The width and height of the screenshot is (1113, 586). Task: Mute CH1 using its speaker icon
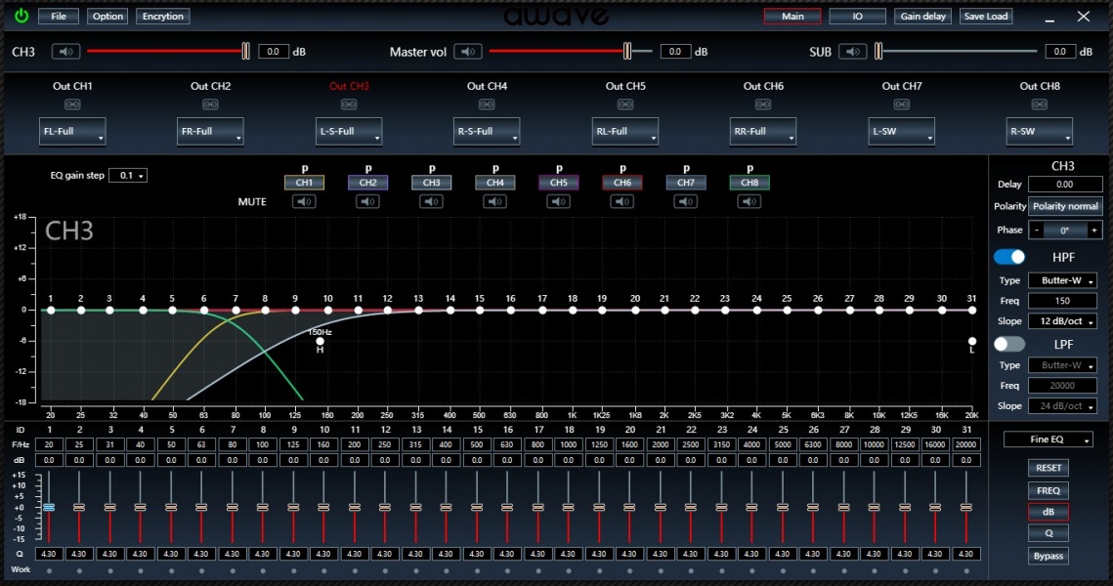pos(304,202)
